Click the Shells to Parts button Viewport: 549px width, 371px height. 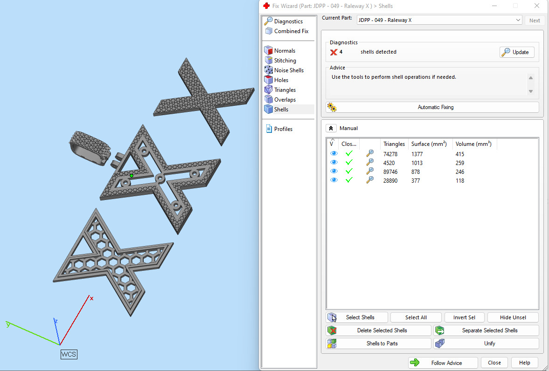point(378,344)
